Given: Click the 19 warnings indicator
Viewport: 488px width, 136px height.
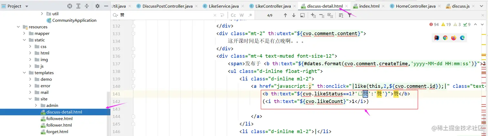Looking at the screenshot, I should [446, 25].
